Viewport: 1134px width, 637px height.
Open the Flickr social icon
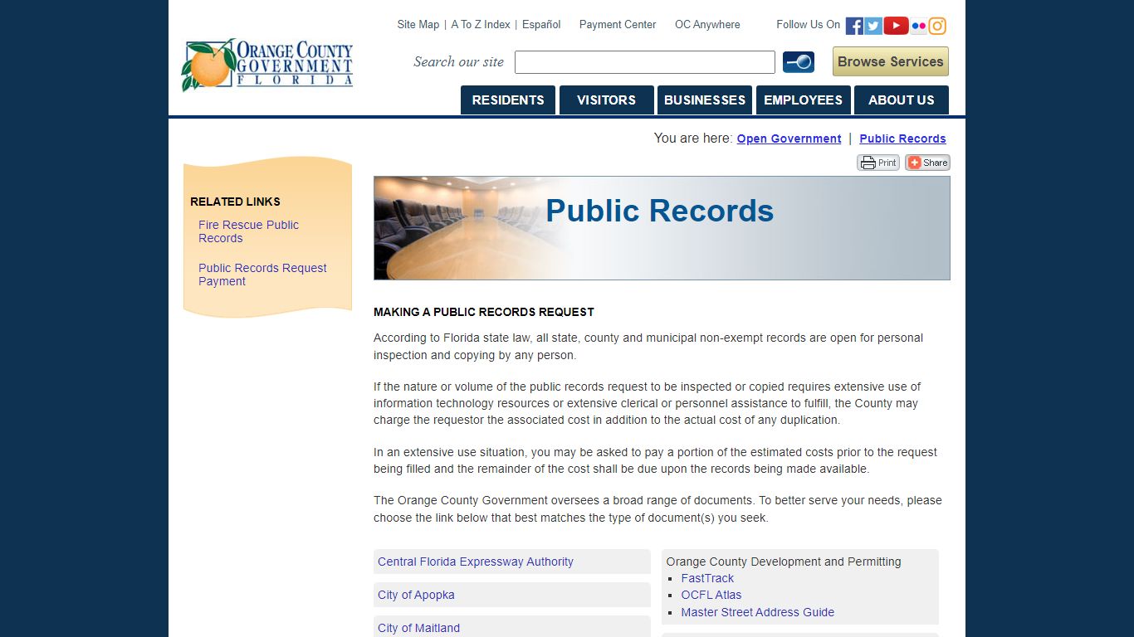pos(918,26)
